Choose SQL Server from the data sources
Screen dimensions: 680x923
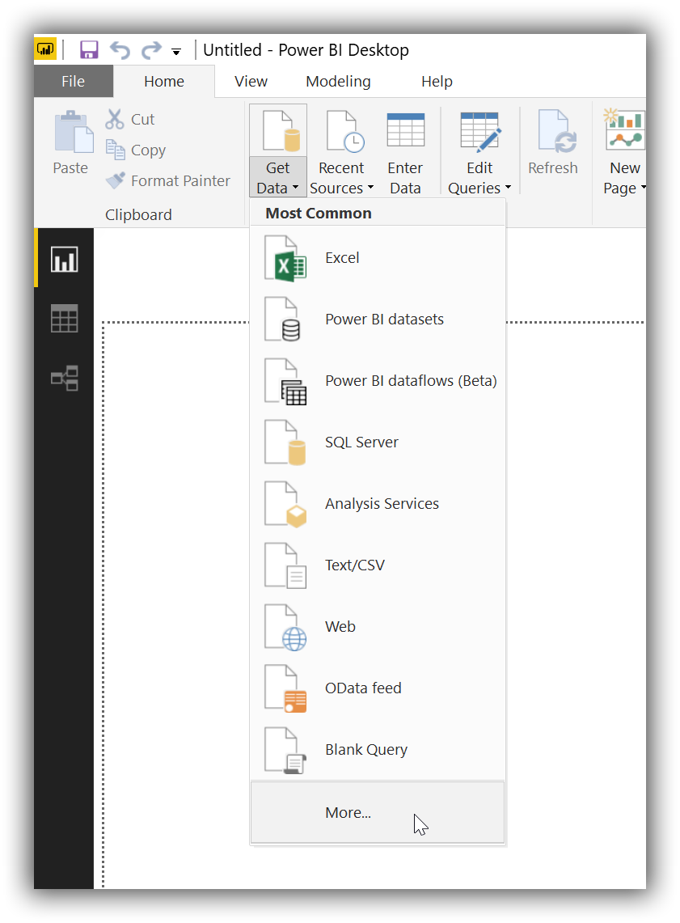point(361,442)
